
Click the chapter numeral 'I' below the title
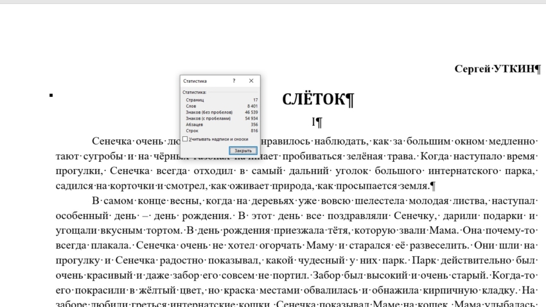coord(313,121)
